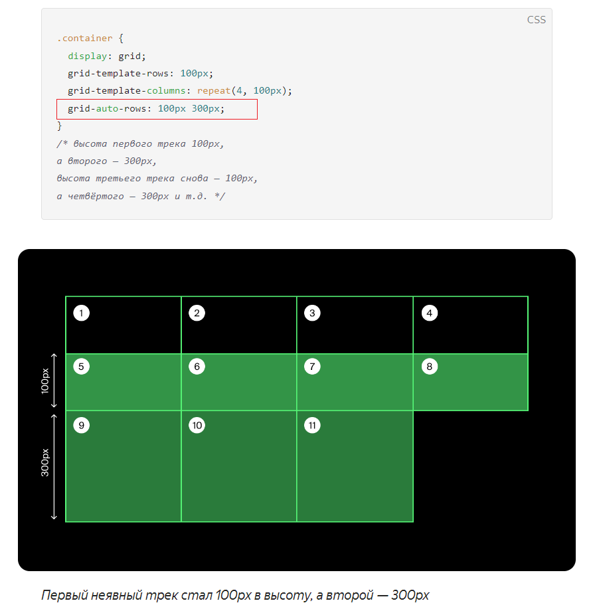Click the grid-template-columns repeat line
This screenshot has width=595, height=607.
pos(179,91)
